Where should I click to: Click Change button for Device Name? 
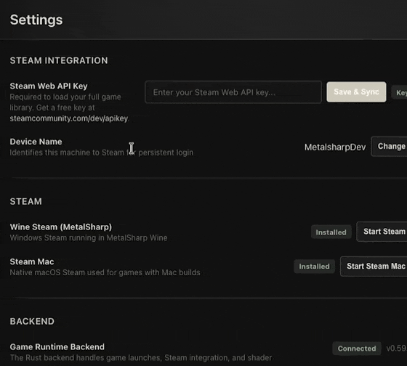click(389, 146)
